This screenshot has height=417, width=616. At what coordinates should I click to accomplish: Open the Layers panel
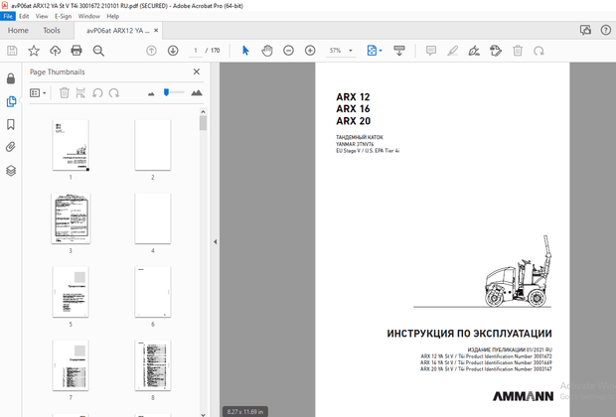coord(11,171)
